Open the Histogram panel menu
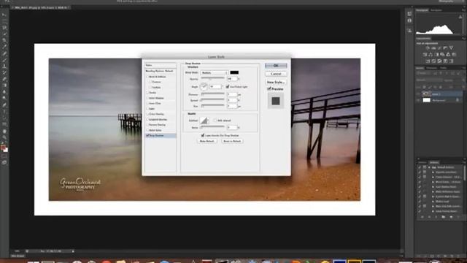467x263 pixels. tap(463, 10)
